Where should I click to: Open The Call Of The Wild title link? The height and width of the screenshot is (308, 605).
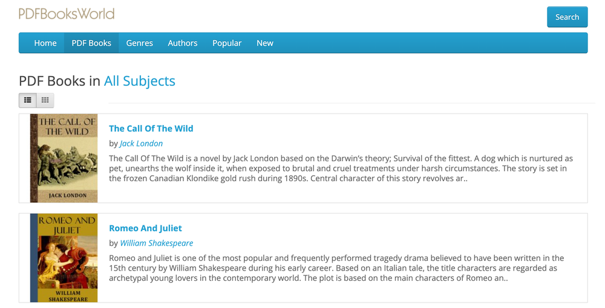pos(151,129)
